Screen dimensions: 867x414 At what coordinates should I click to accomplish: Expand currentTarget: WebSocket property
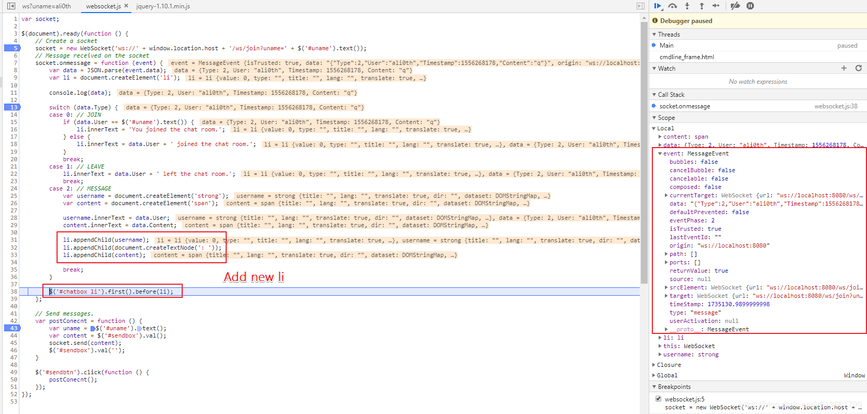pos(666,195)
